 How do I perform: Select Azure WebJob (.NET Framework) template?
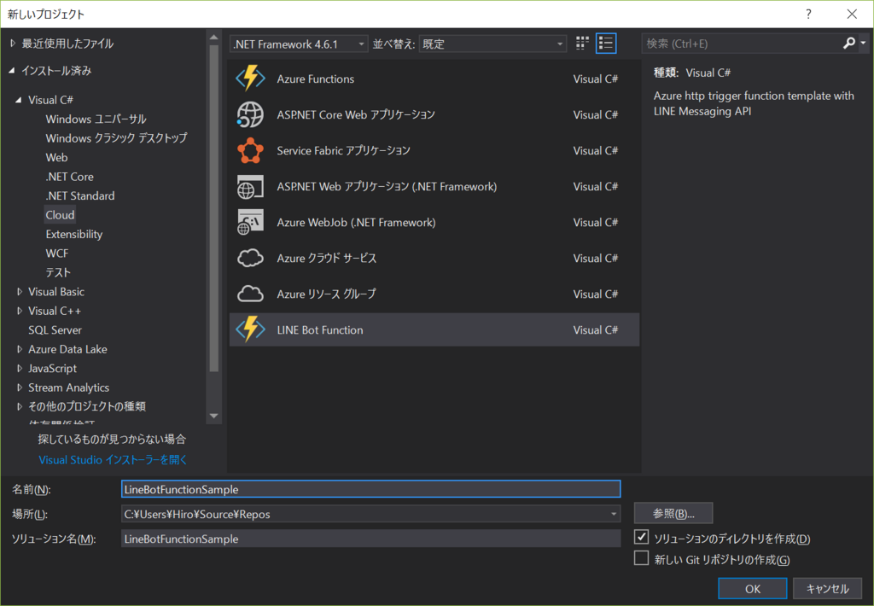434,223
